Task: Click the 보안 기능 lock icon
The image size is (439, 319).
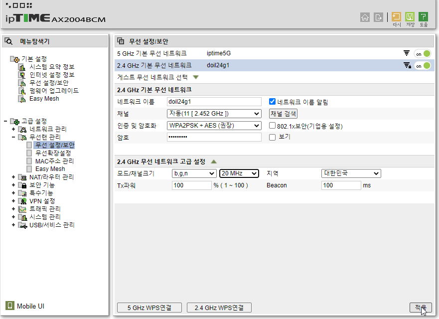Action: [x=22, y=185]
